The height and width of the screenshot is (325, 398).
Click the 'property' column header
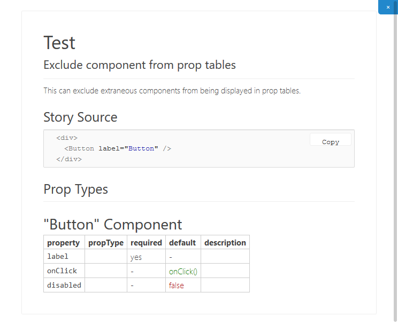64,242
